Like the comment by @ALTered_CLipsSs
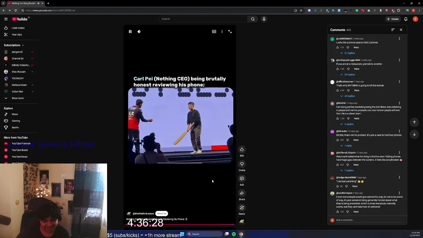The height and width of the screenshot is (238, 423). (337, 165)
